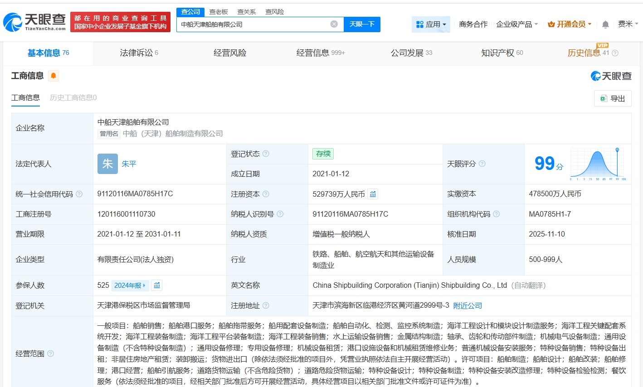Switch to the 查老板 tab
The image size is (643, 387).
click(219, 11)
